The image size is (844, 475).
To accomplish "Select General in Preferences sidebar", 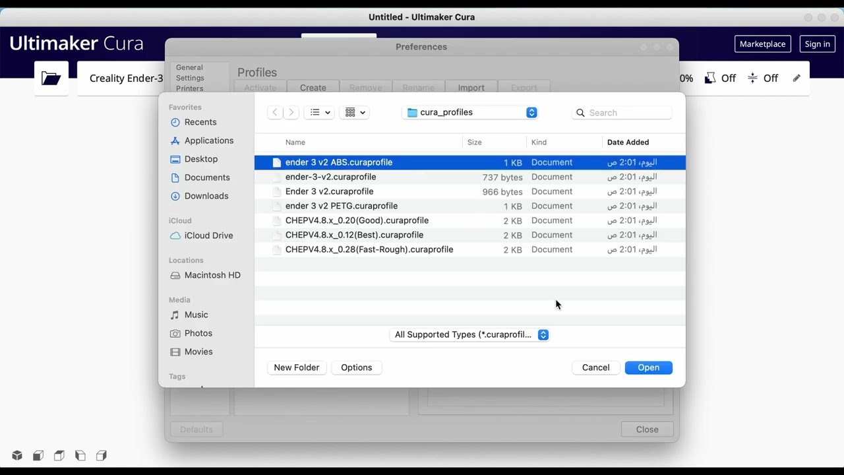I will 189,67.
